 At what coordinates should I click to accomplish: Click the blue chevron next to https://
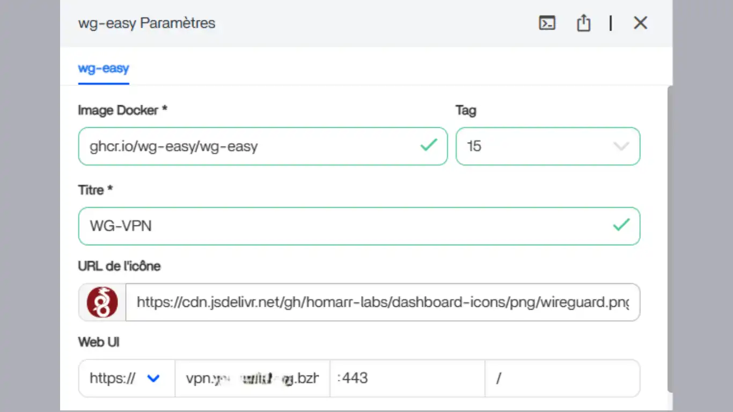153,378
